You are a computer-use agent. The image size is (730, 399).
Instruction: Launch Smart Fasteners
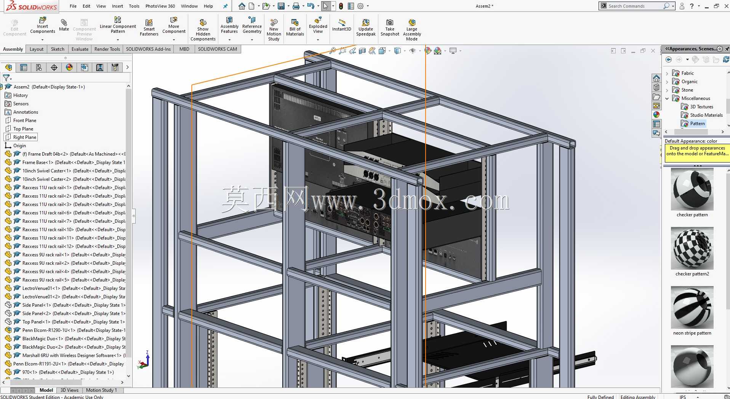click(149, 27)
